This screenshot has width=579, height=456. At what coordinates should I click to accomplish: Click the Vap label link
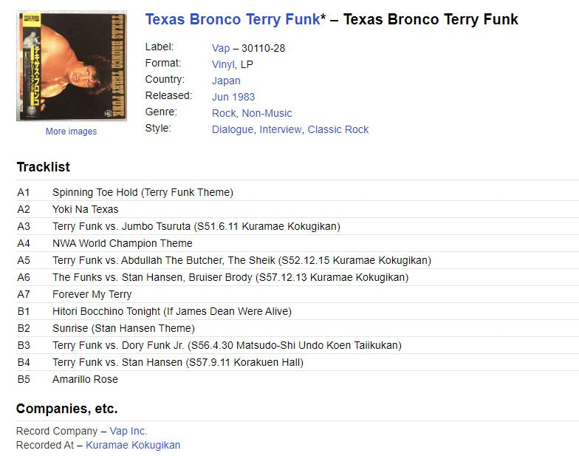[x=221, y=48]
